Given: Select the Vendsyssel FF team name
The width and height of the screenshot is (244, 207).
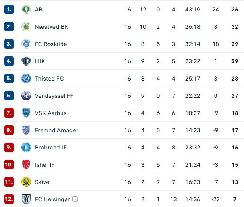Looking at the screenshot, I should point(54,96).
